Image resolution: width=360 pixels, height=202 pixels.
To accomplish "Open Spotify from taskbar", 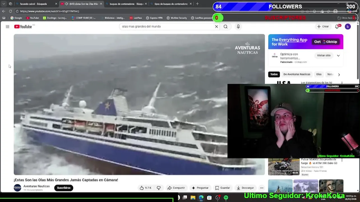I will (226, 198).
